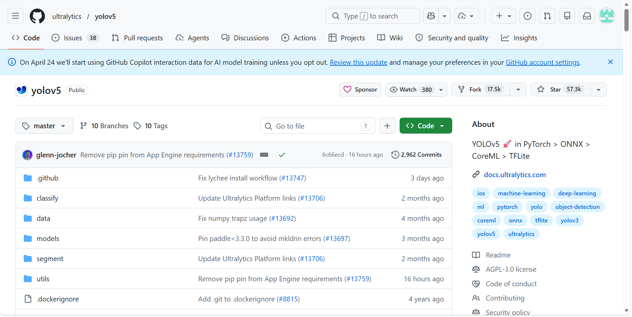
Task: Open the Discussions tab
Action: pos(245,38)
